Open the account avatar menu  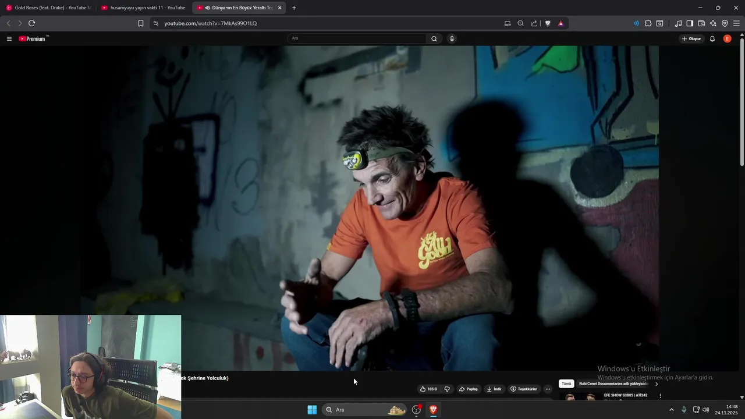click(727, 39)
